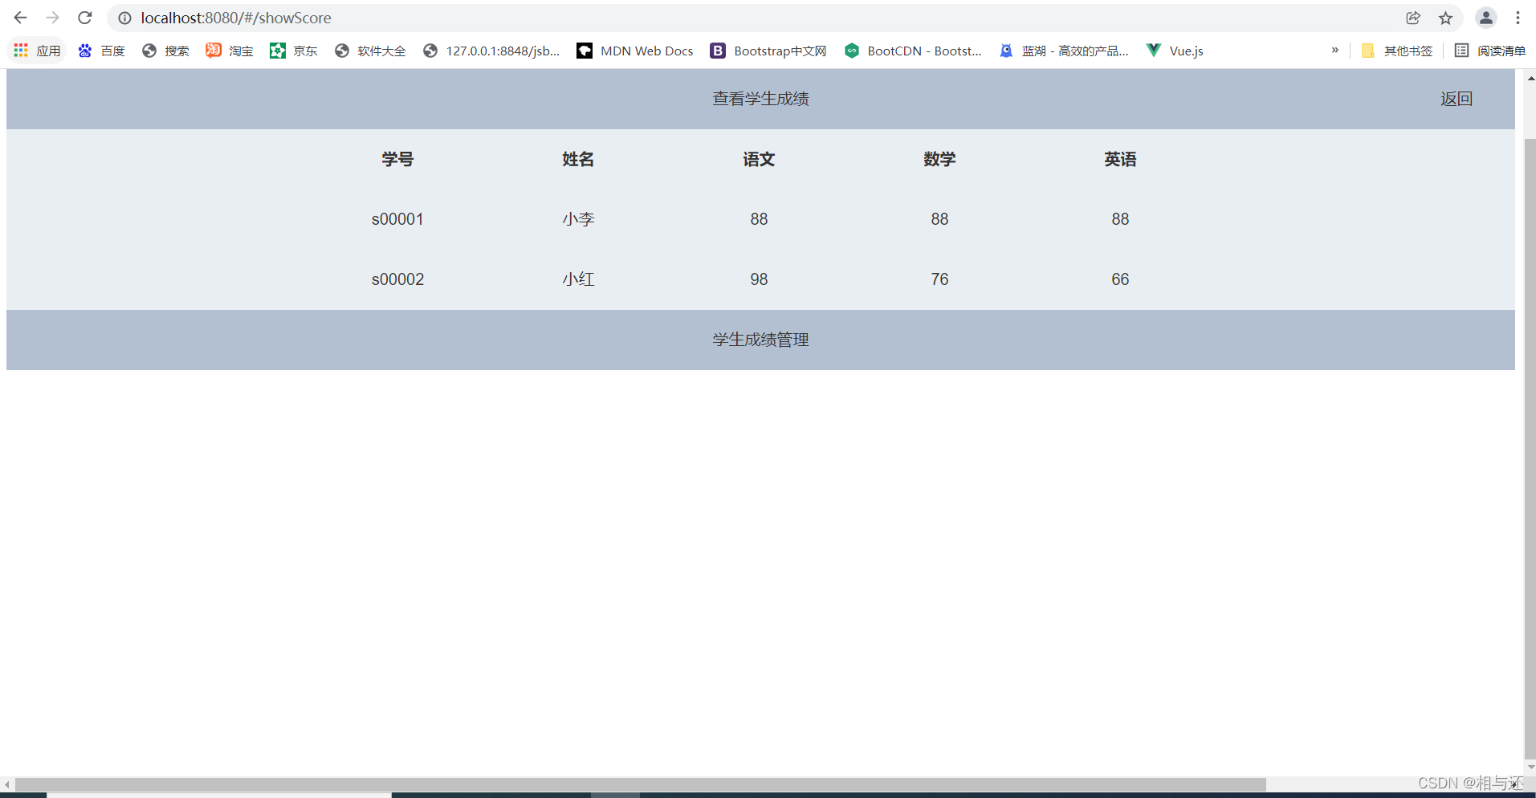Select student ID s00001
1536x798 pixels.
[x=397, y=219]
